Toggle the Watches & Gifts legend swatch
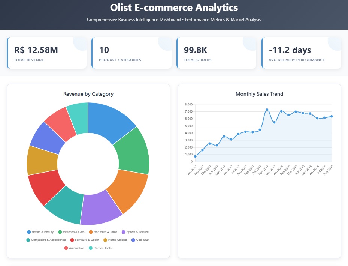 tap(60, 232)
